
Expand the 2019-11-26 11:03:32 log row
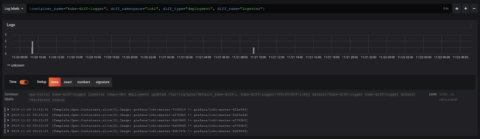[x=8, y=110]
